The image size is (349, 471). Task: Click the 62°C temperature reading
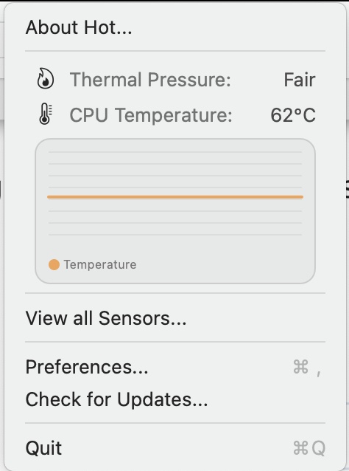293,115
